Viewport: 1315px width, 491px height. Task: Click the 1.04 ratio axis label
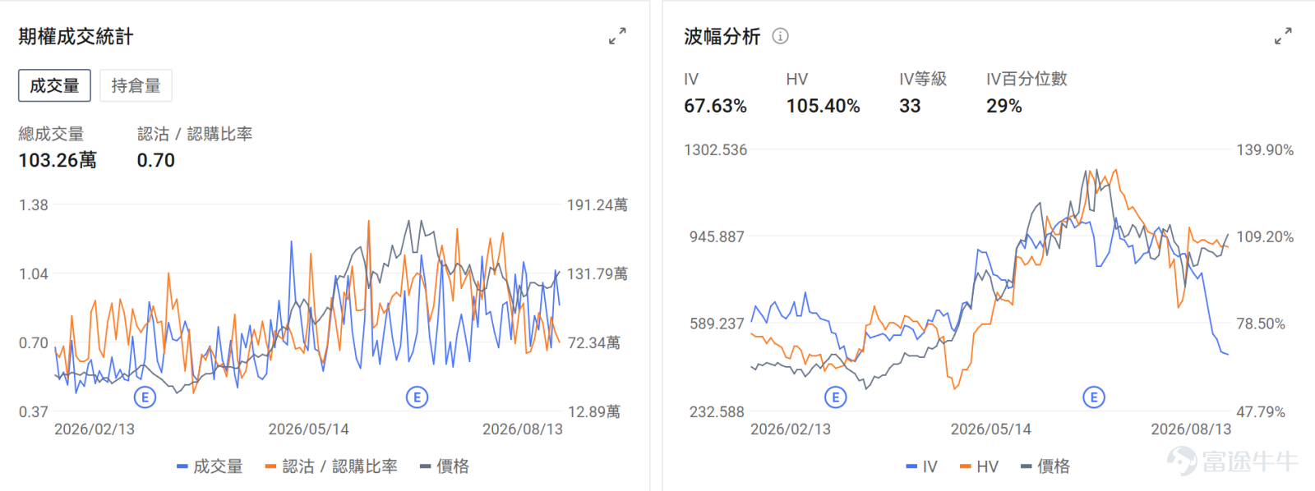coord(34,273)
